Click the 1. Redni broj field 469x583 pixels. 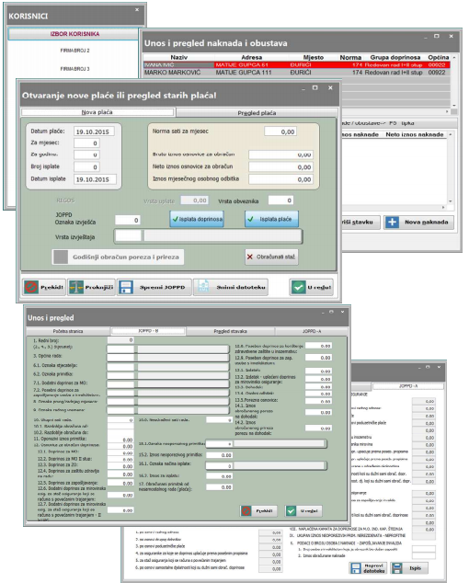[120, 340]
